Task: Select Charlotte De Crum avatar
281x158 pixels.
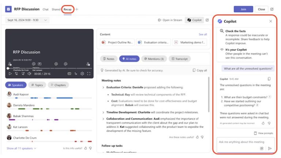Action: (x=9, y=138)
